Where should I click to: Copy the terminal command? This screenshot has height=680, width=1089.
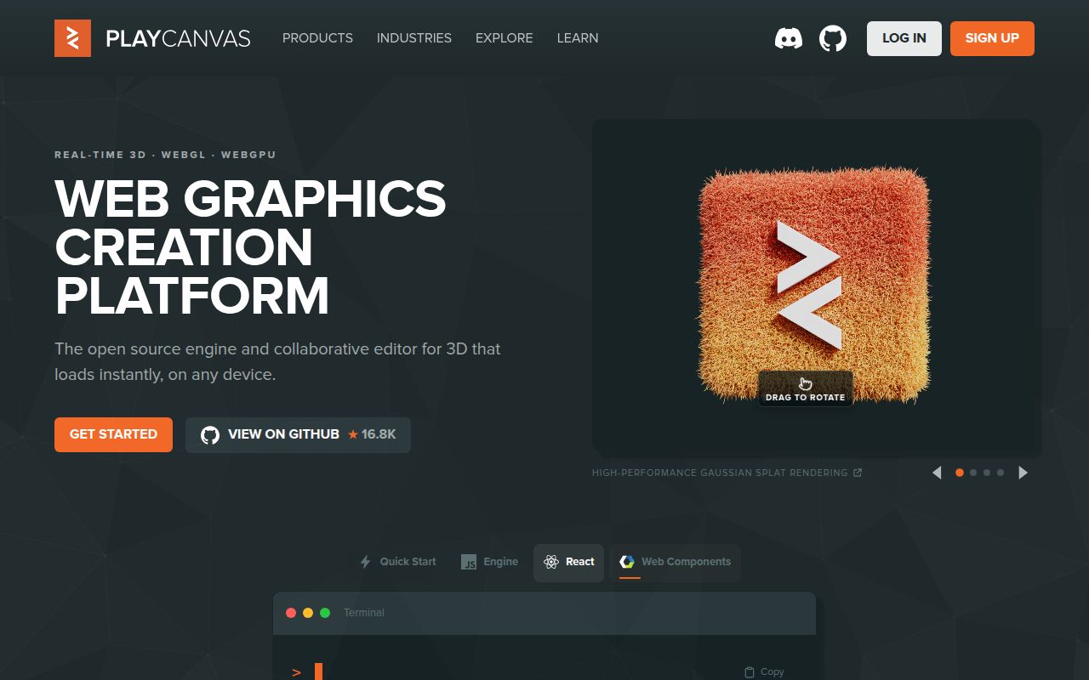pos(764,671)
